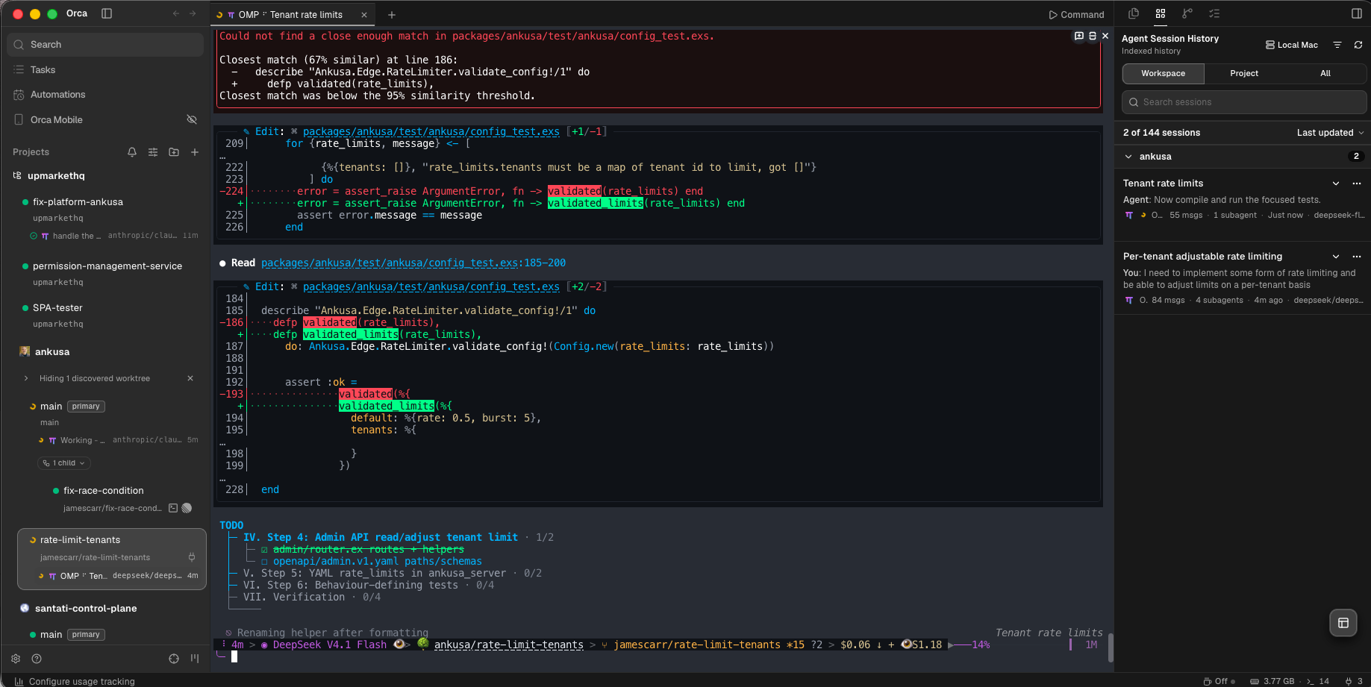This screenshot has width=1371, height=687.
Task: Toggle the right sidebar panel icon
Action: [1357, 13]
